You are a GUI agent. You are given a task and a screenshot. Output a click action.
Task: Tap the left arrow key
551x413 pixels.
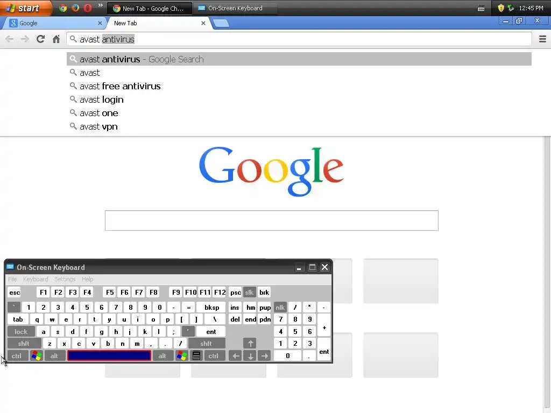[236, 356]
